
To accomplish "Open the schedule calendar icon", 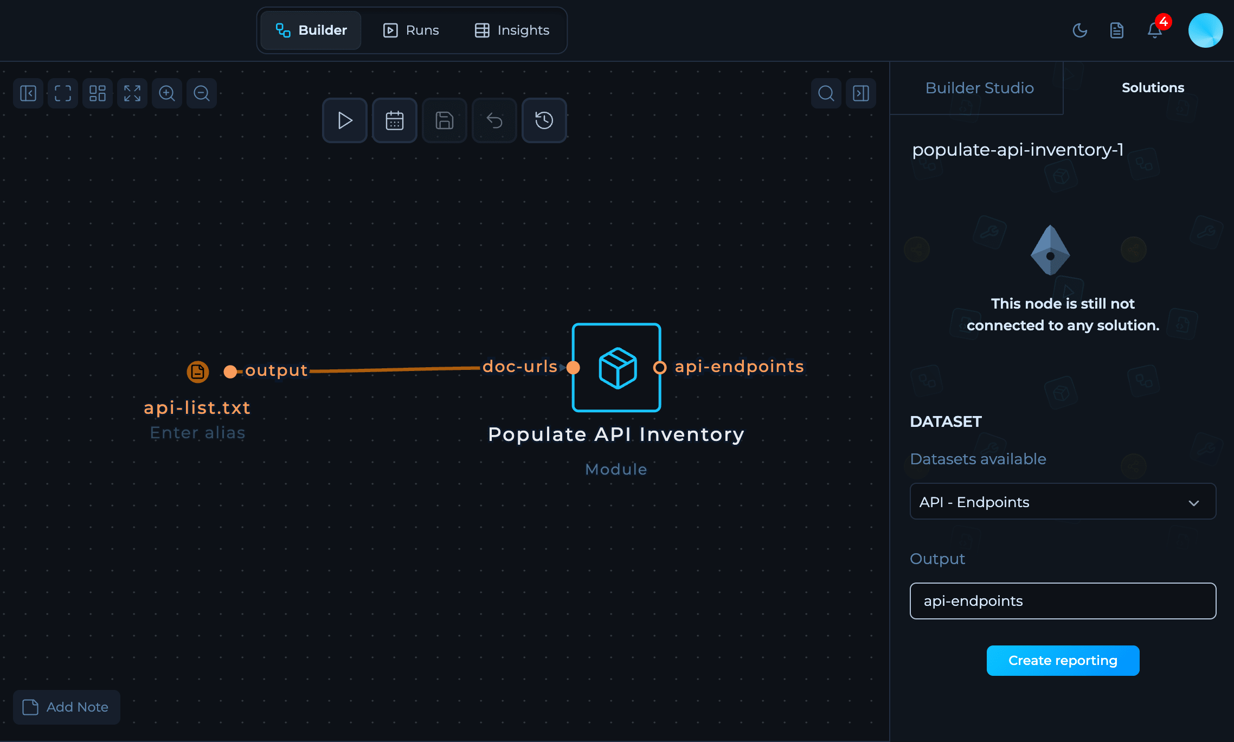I will (x=394, y=120).
